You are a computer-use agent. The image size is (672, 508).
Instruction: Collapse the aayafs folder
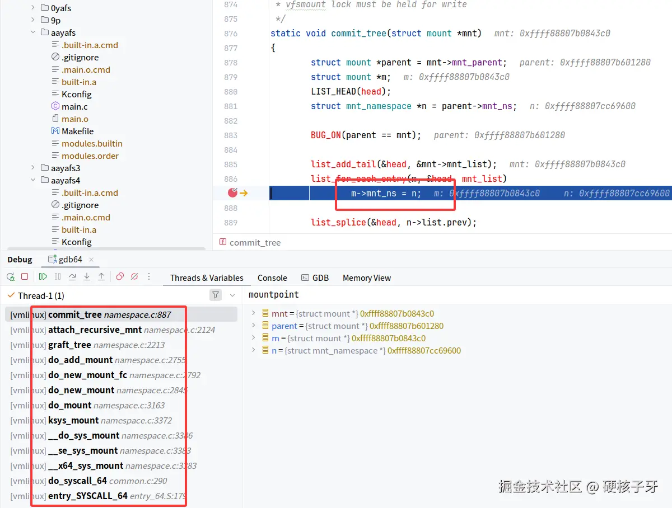[32, 32]
